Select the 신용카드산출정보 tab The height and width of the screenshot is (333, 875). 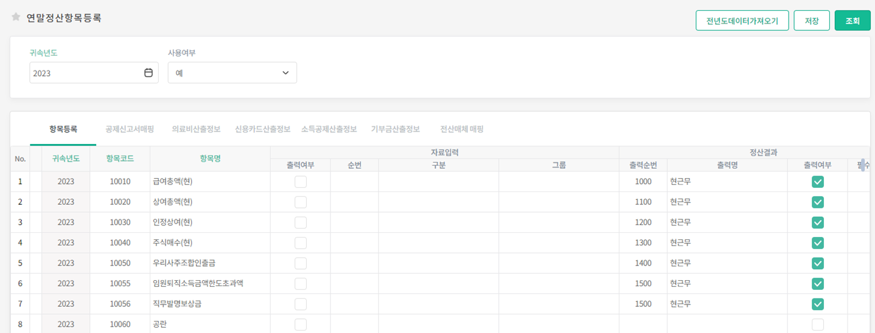(263, 129)
